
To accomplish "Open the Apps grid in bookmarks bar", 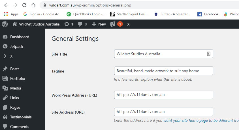I will coord(11,14).
